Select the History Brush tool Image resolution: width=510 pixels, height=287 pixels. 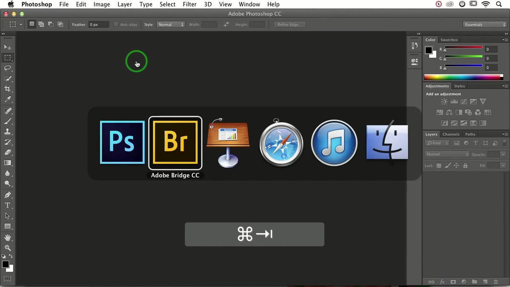[8, 142]
